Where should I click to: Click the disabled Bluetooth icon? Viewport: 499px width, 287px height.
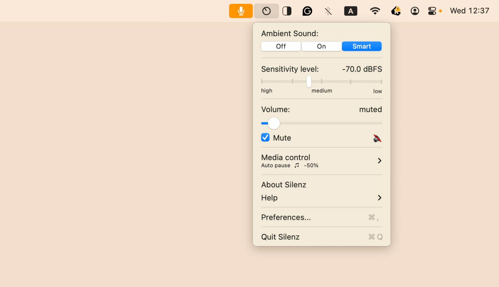(328, 11)
